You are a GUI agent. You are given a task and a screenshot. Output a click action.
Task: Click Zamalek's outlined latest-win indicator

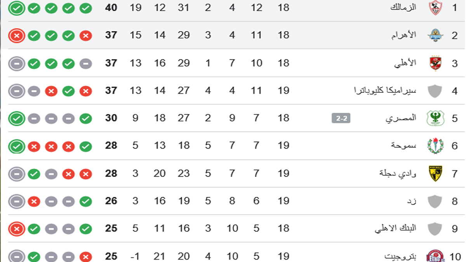click(16, 8)
